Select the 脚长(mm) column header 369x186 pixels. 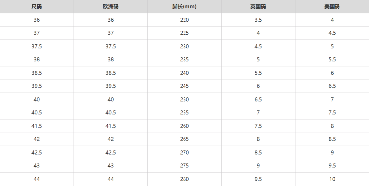point(184,6)
